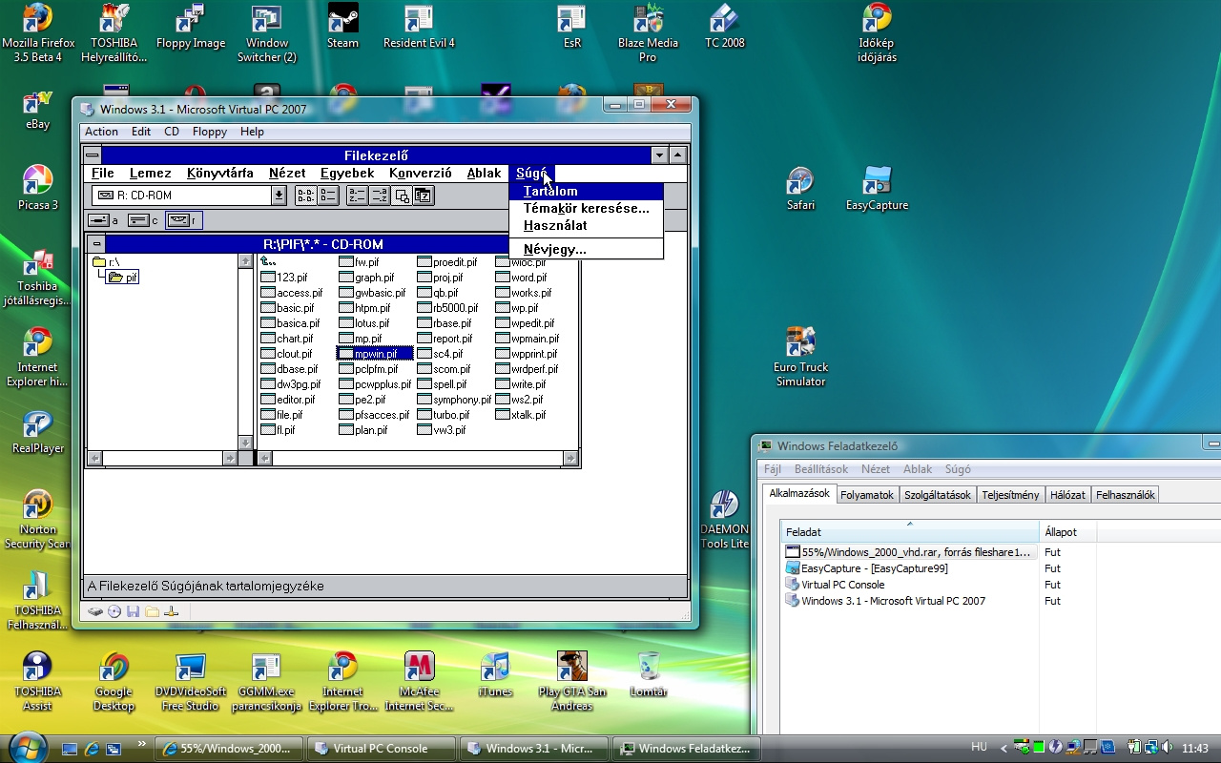Click the sort by type toolbar icon

tap(379, 196)
